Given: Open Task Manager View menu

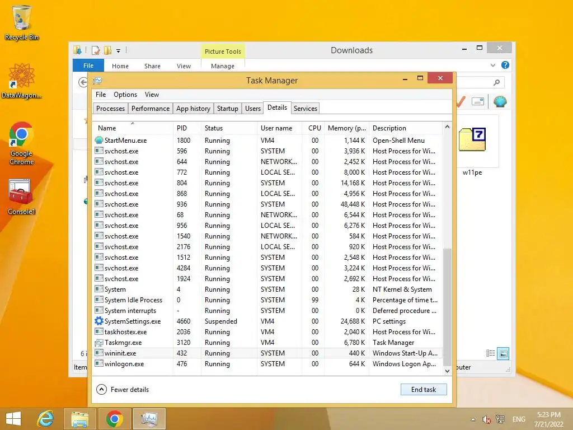Looking at the screenshot, I should coord(152,94).
